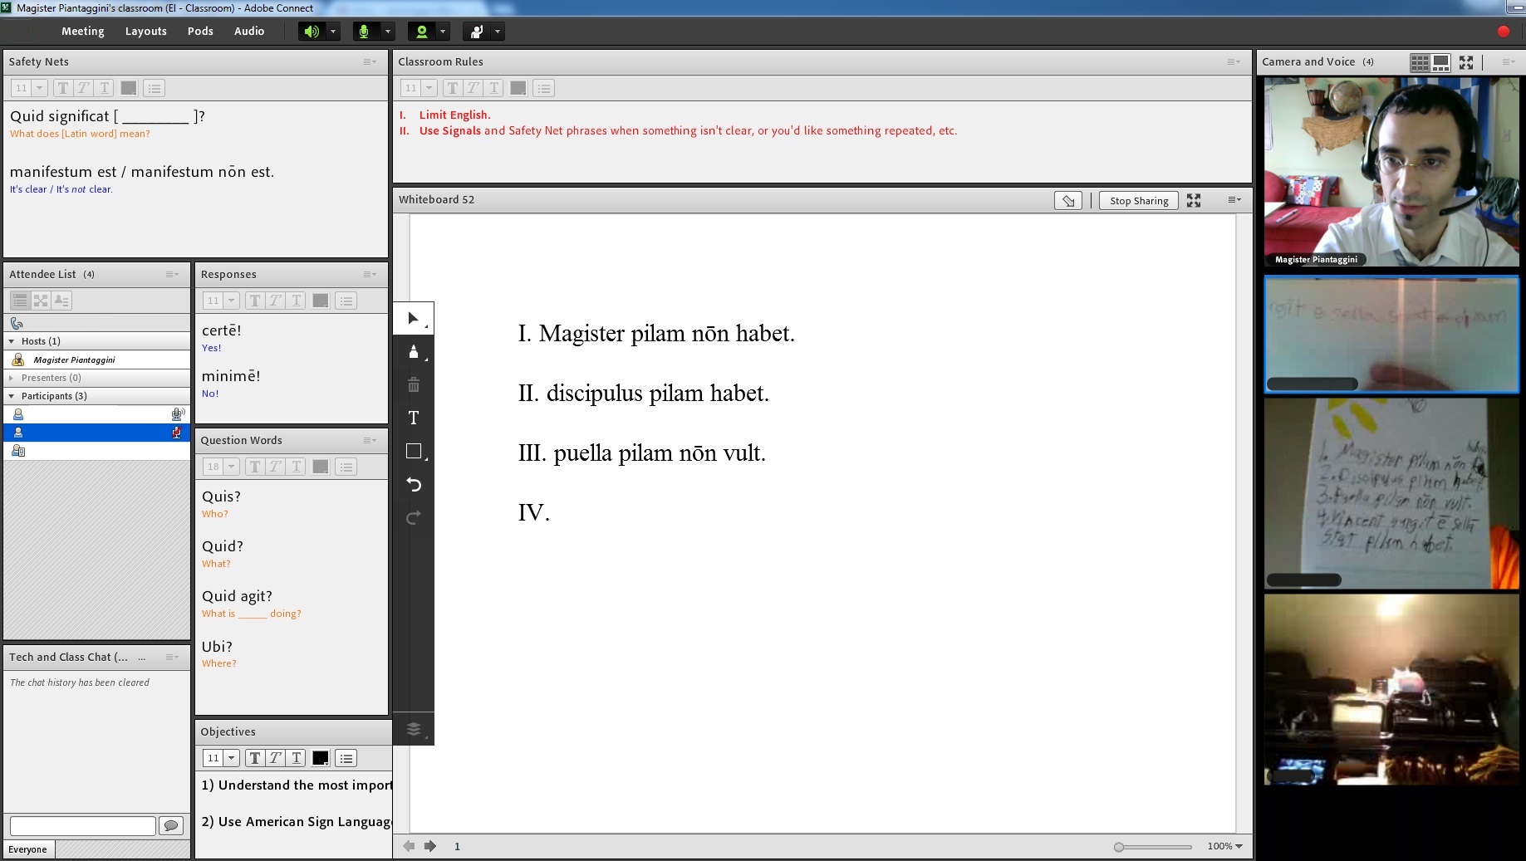The image size is (1526, 861).
Task: Switch Camera pod to filmstrip layout
Action: (x=1441, y=62)
